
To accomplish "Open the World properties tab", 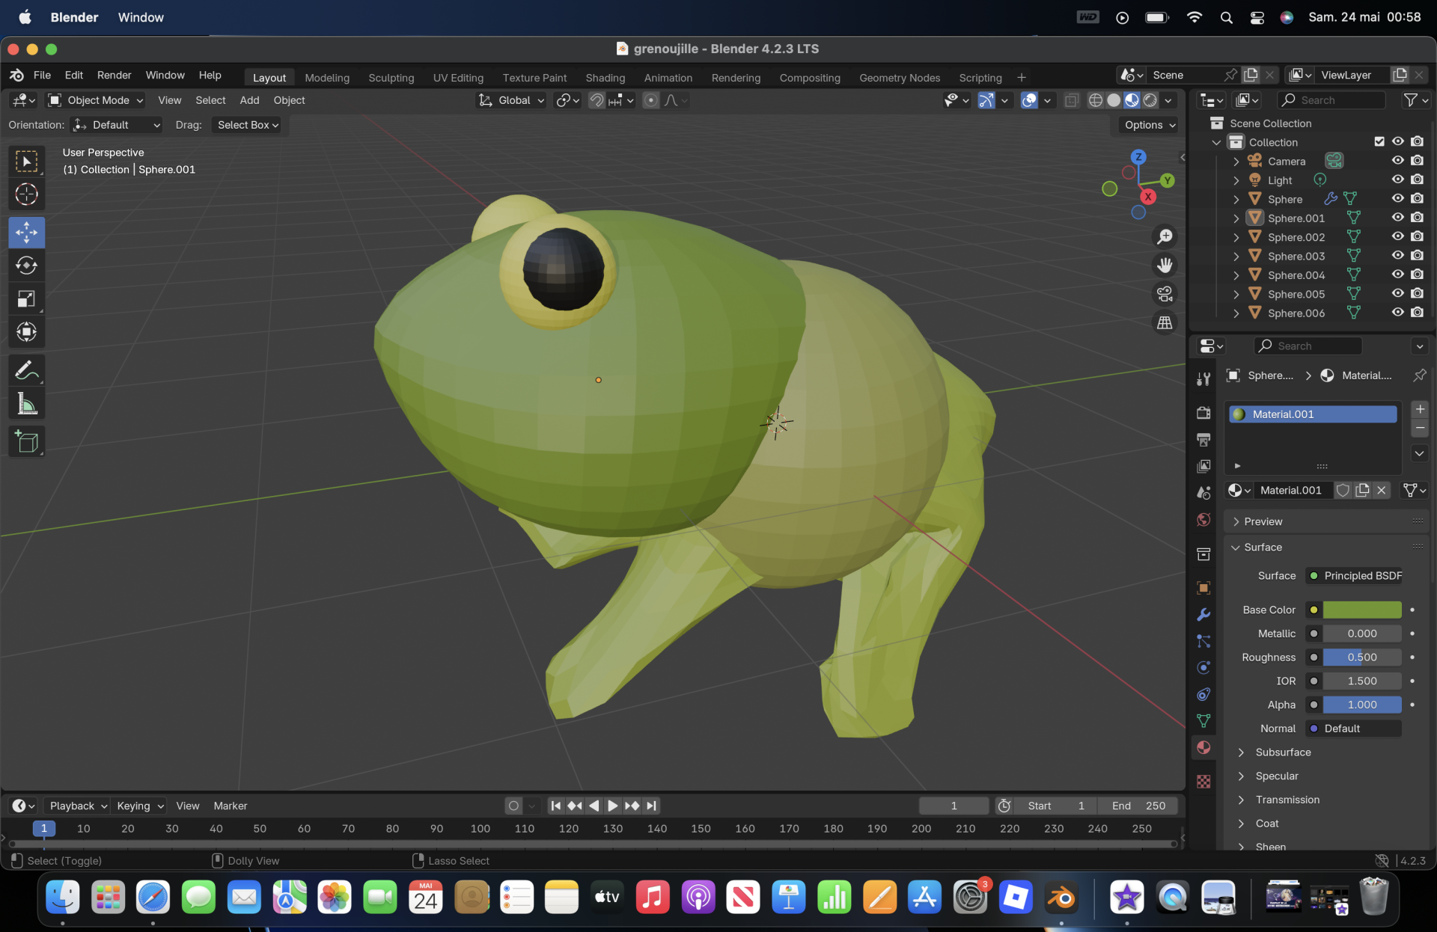I will point(1203,520).
